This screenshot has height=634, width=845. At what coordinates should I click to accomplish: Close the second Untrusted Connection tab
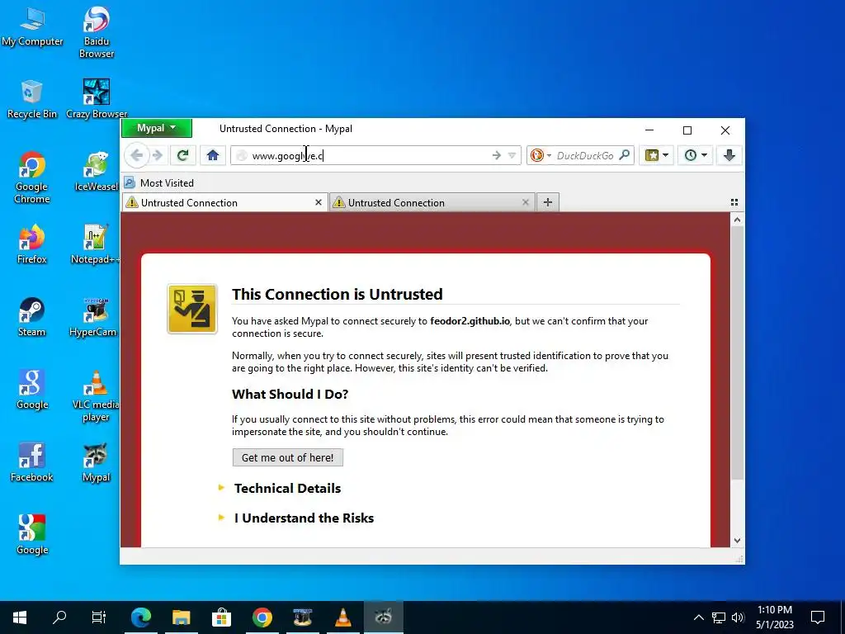pyautogui.click(x=526, y=202)
